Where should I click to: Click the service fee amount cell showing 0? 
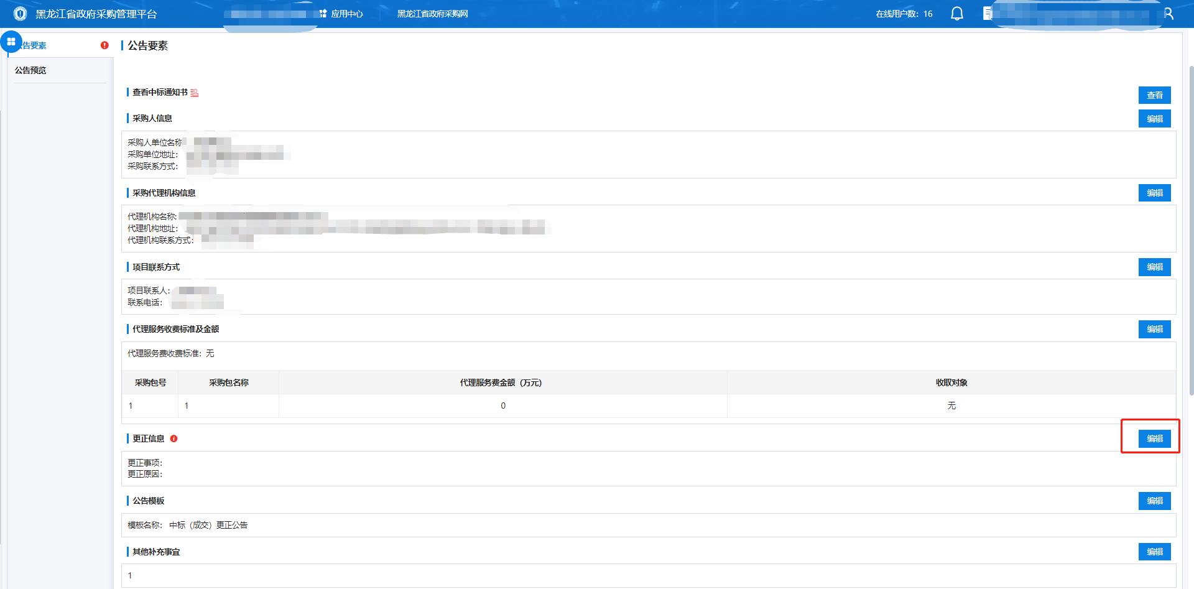(x=503, y=406)
